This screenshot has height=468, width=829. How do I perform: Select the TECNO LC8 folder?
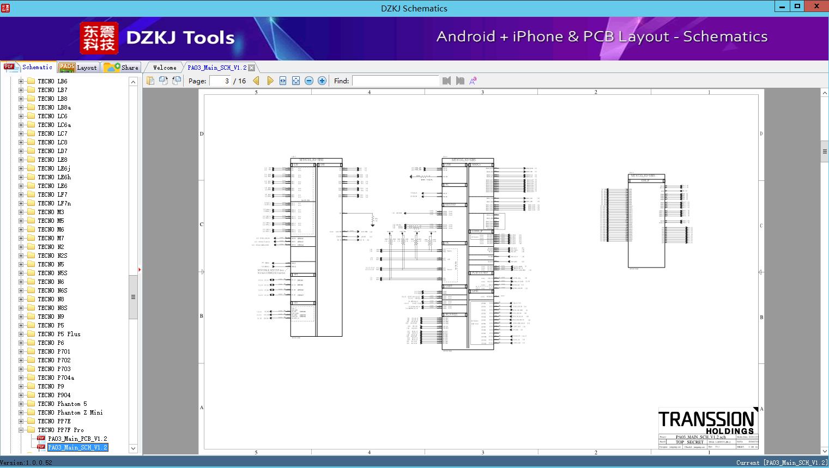click(52, 142)
